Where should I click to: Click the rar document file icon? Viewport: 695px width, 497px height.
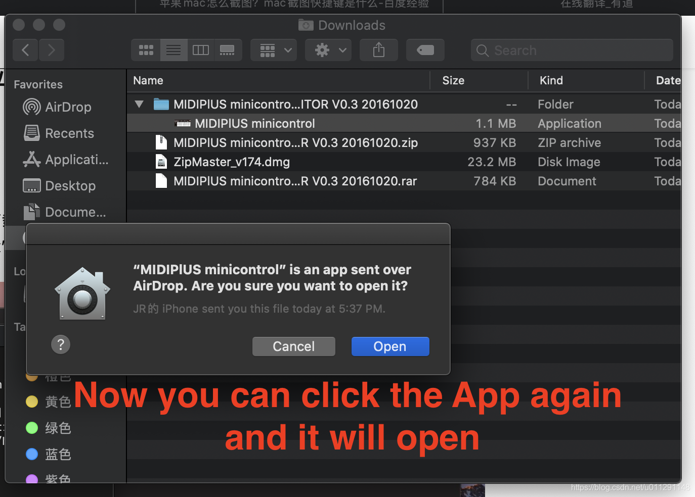(x=161, y=181)
